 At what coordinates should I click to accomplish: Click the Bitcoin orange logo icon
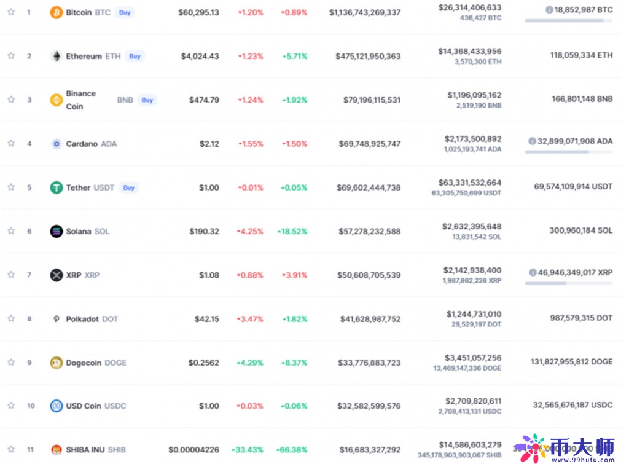(x=56, y=12)
